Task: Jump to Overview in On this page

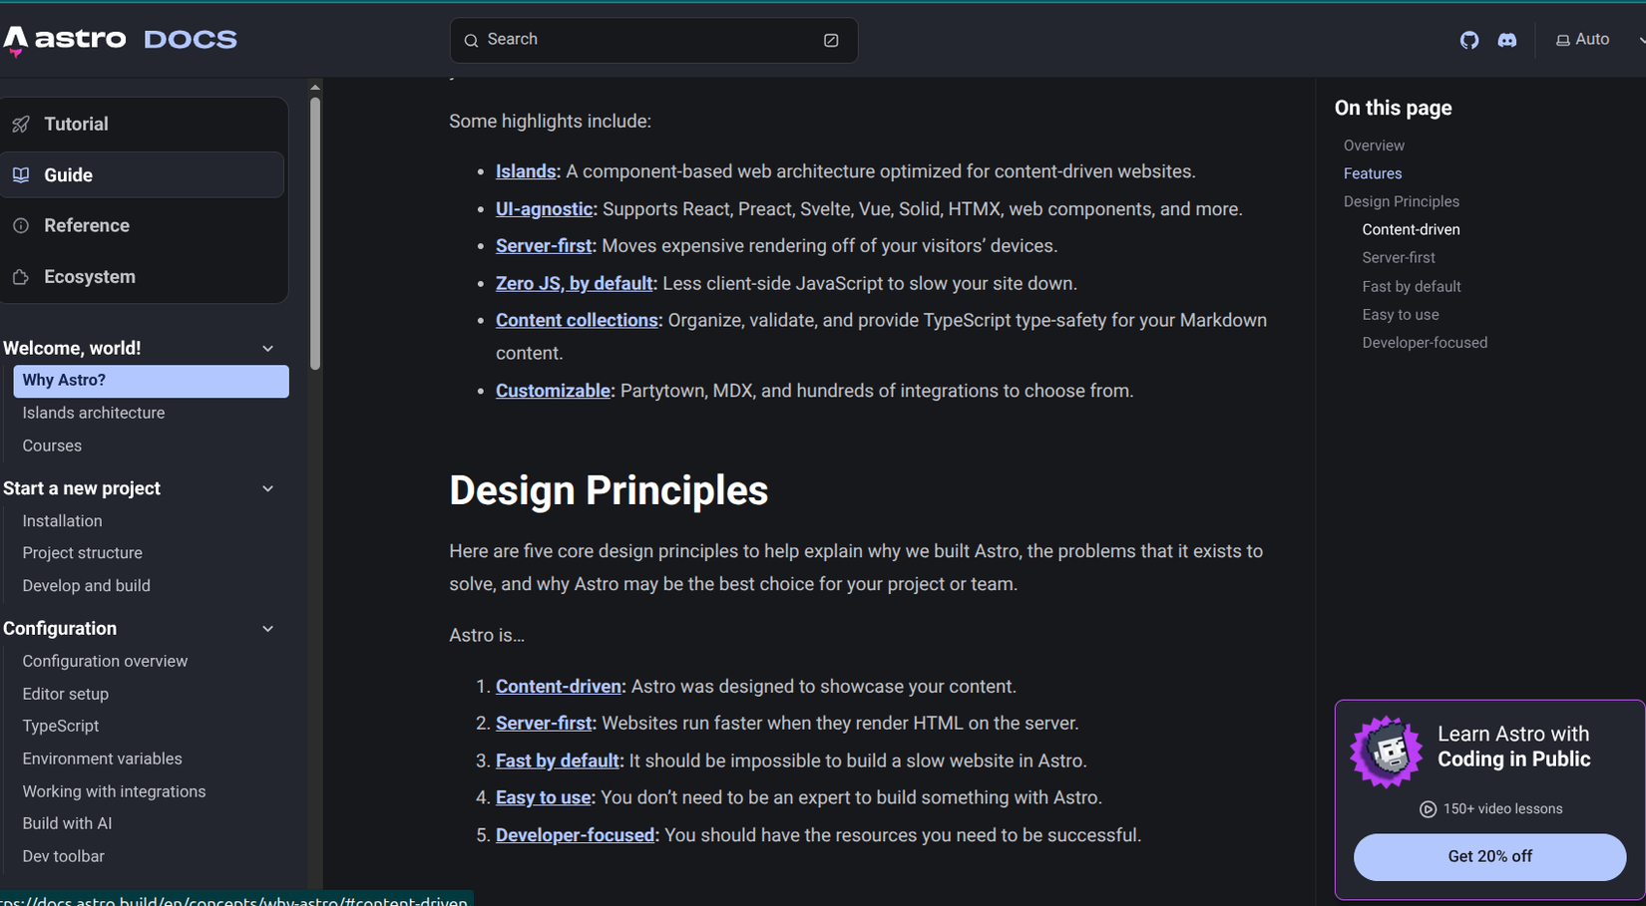Action: [1374, 146]
